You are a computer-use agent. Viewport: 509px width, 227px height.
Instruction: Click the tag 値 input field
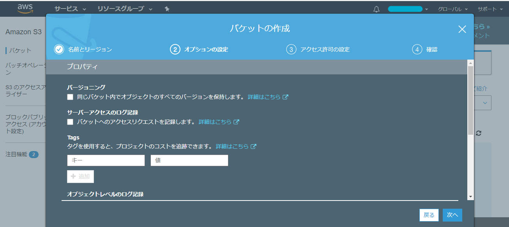189,160
